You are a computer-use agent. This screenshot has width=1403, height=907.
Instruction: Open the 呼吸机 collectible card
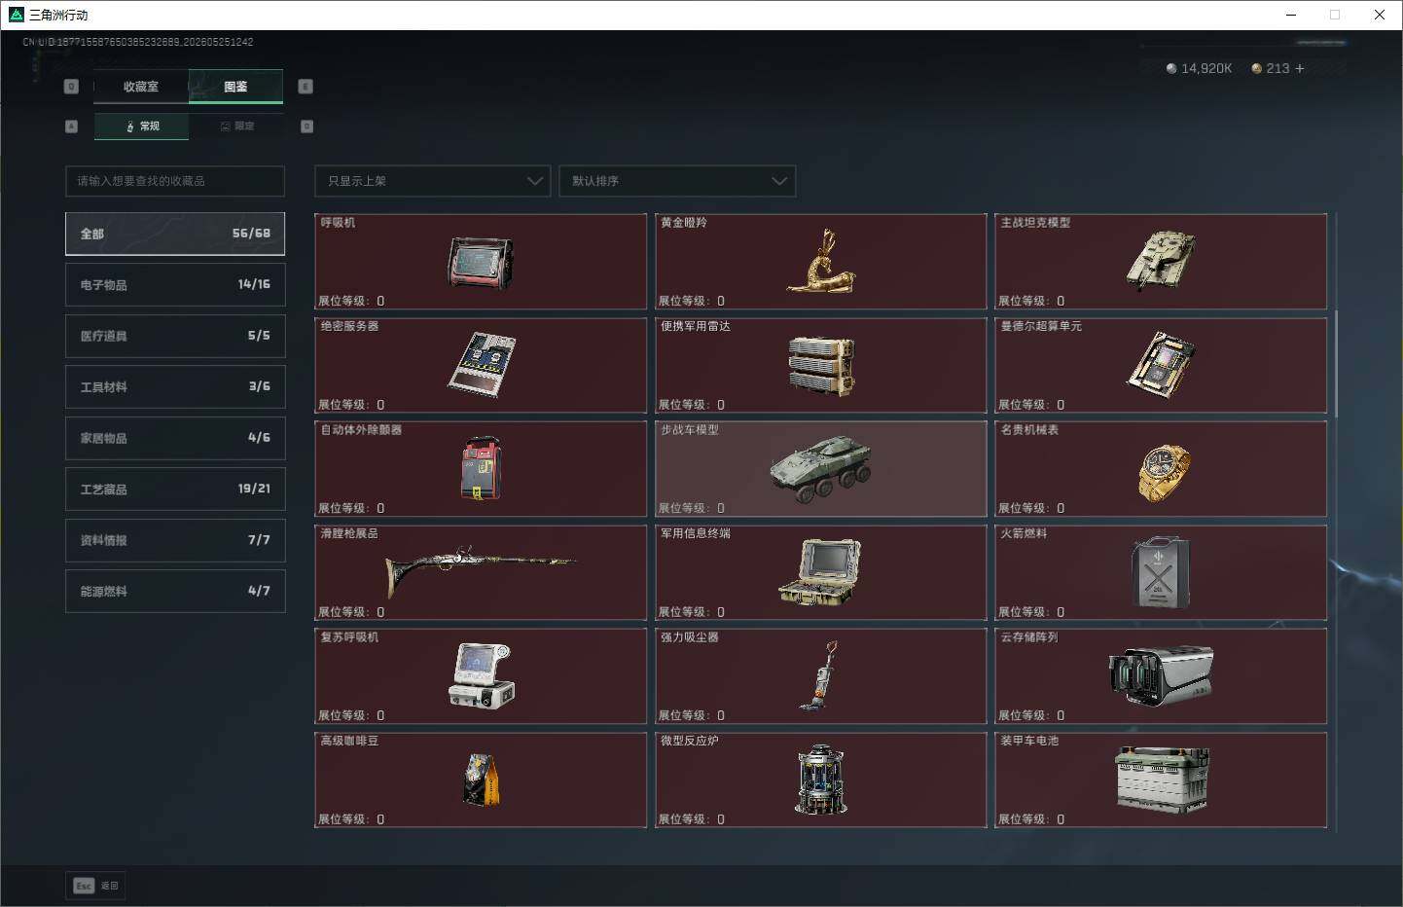(481, 262)
